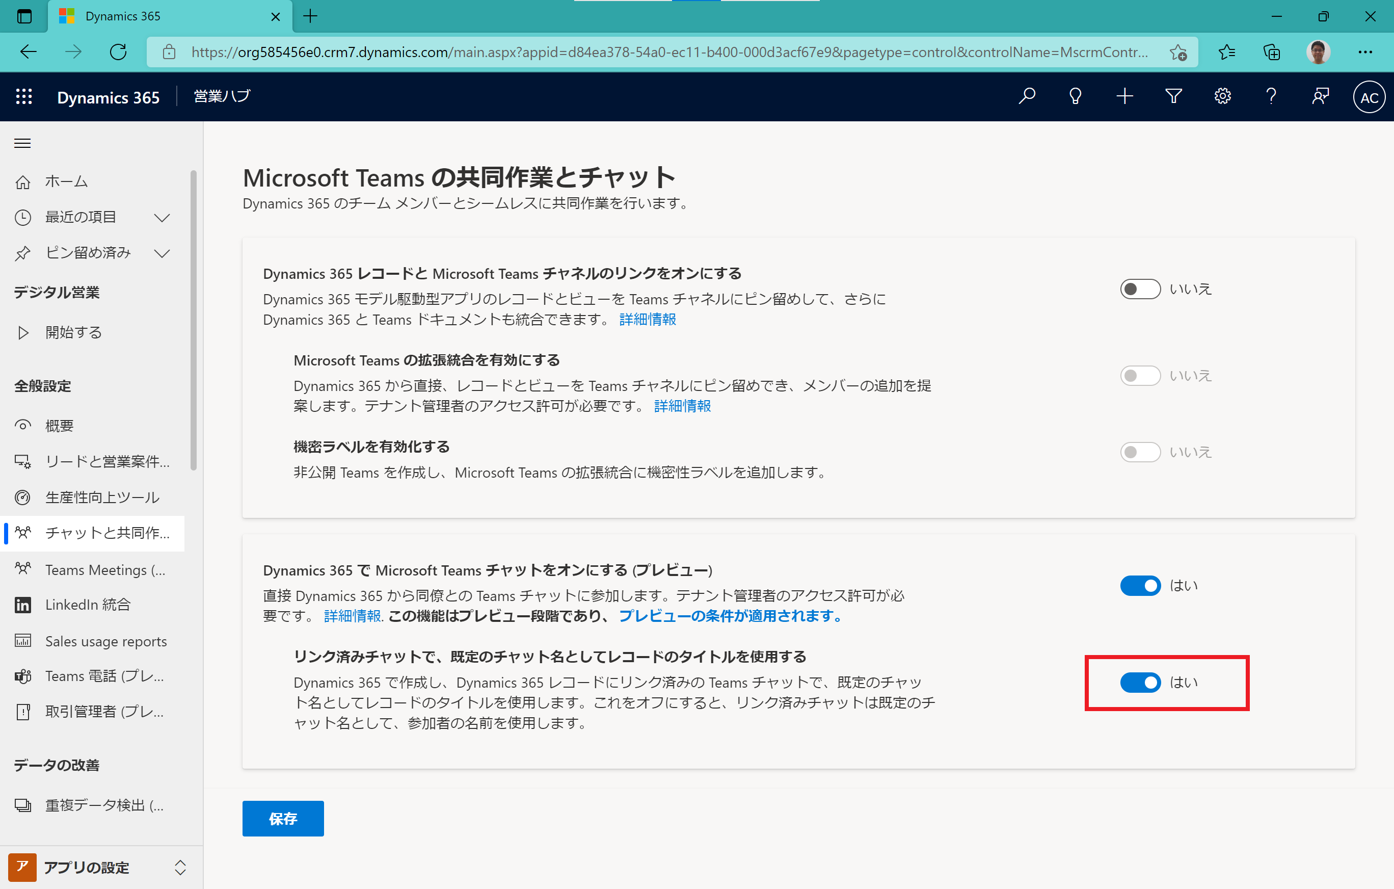Click the address bar URL field
This screenshot has width=1394, height=889.
669,52
